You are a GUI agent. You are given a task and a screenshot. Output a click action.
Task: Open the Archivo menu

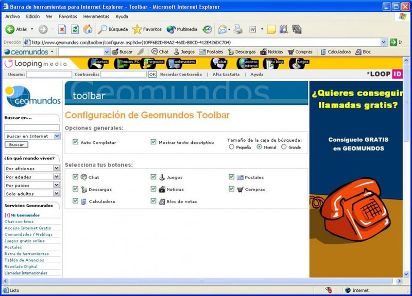pyautogui.click(x=12, y=16)
